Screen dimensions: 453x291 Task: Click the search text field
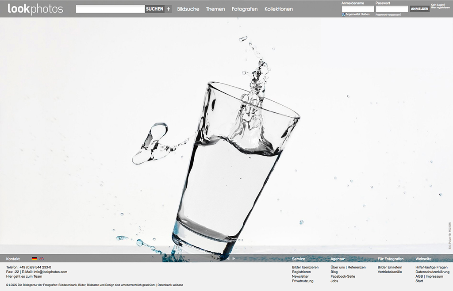click(x=110, y=9)
